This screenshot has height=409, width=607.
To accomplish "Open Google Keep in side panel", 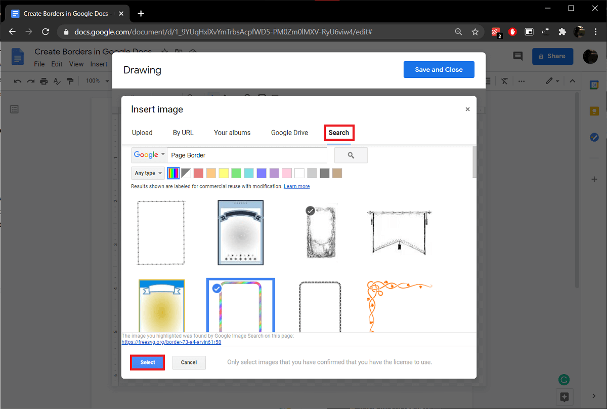I will tap(594, 111).
